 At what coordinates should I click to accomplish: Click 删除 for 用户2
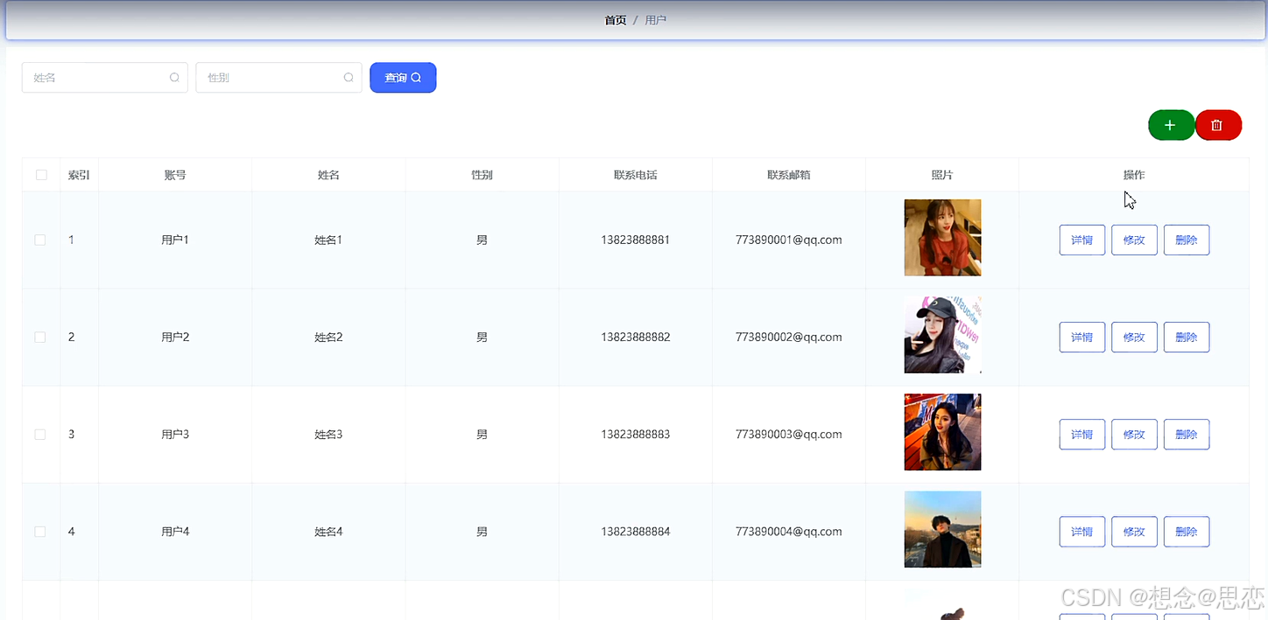[1187, 337]
